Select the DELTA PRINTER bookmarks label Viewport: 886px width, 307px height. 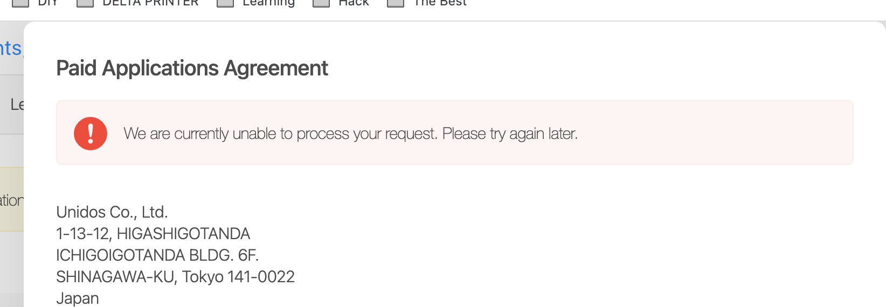pyautogui.click(x=150, y=3)
